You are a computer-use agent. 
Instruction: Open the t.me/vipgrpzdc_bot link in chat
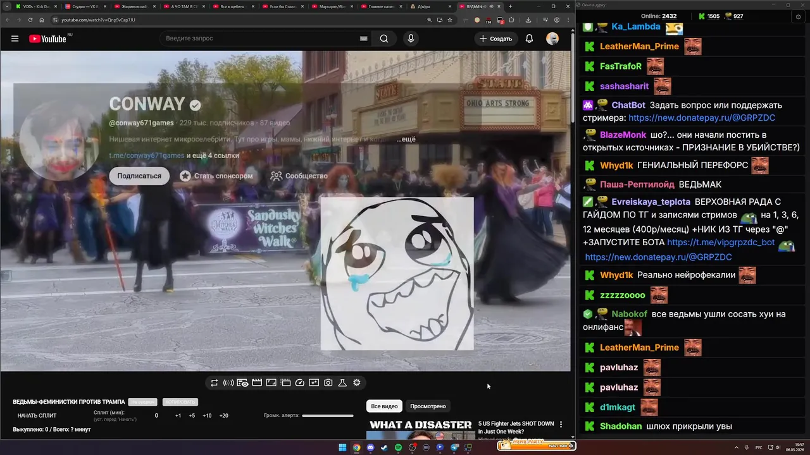pyautogui.click(x=721, y=243)
